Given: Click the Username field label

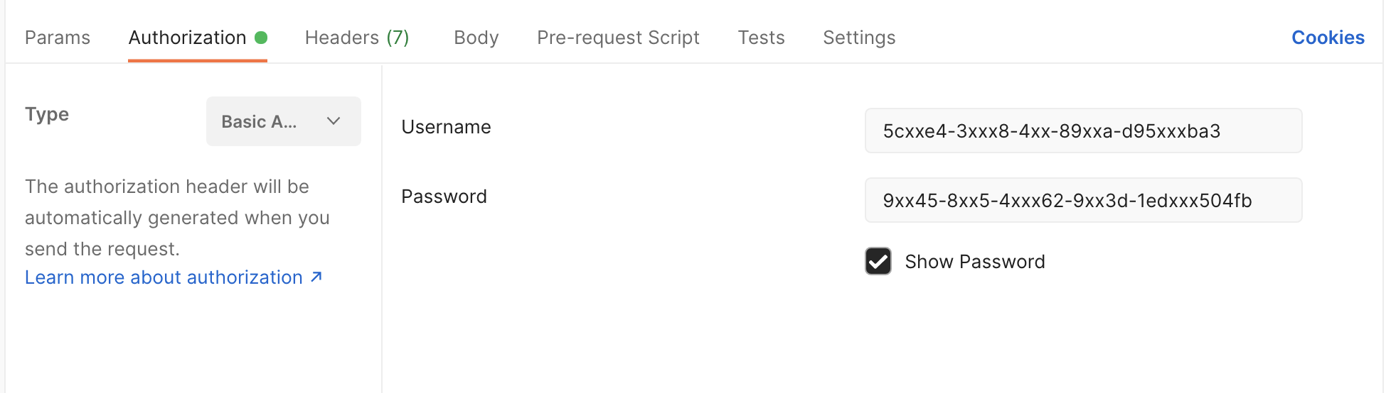Looking at the screenshot, I should pyautogui.click(x=446, y=127).
